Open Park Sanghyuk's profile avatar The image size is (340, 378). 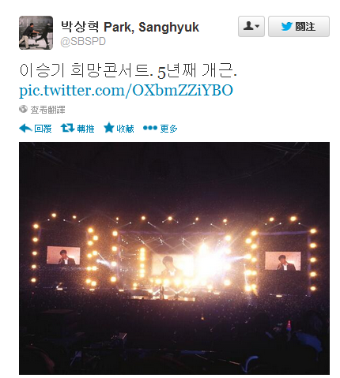36,33
